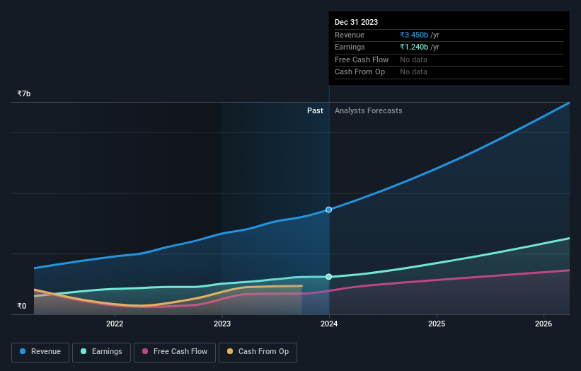Viewport: 581px width, 371px height.
Task: Click the Earnings row label in tooltip
Action: 350,47
